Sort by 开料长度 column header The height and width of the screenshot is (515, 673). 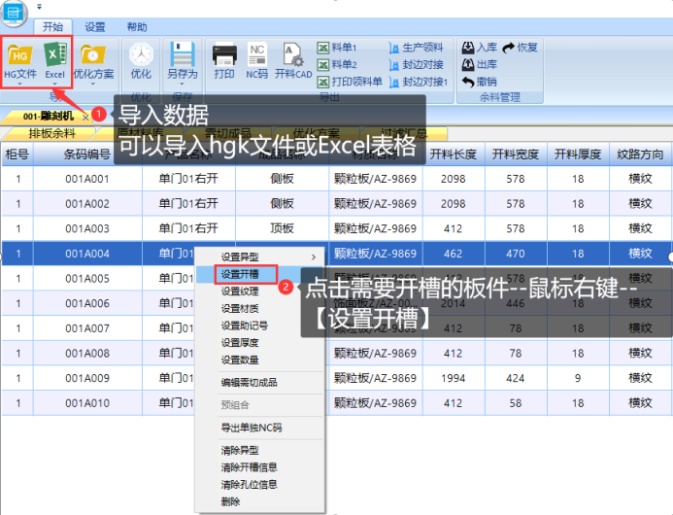[x=454, y=154]
